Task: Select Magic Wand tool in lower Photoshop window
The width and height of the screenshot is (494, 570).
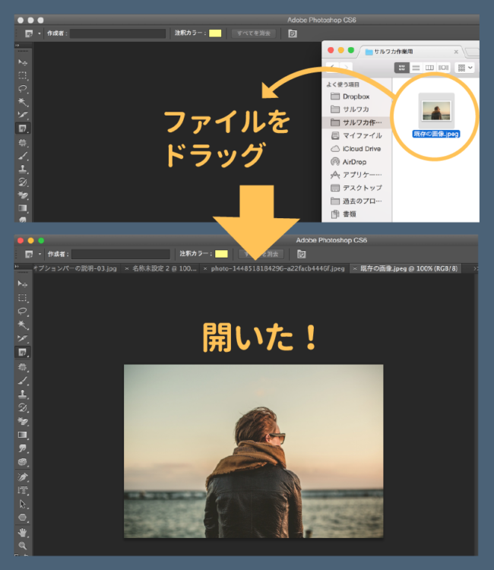Action: [23, 325]
